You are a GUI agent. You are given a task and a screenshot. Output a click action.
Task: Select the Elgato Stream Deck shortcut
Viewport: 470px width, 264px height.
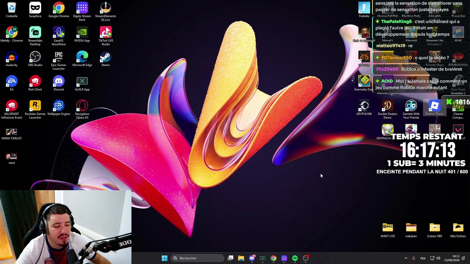82,11
